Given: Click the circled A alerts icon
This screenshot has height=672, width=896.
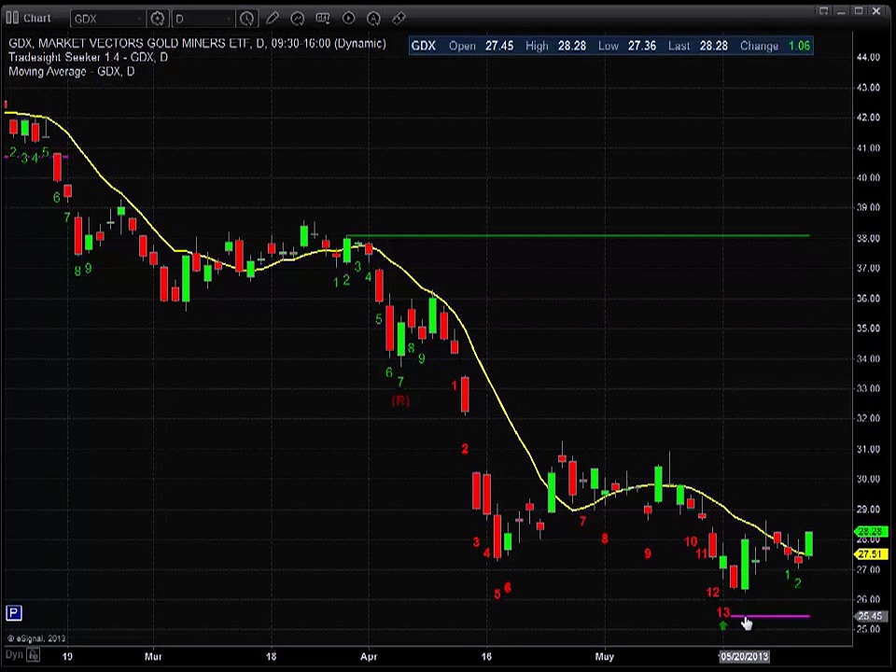Looking at the screenshot, I should point(373,19).
